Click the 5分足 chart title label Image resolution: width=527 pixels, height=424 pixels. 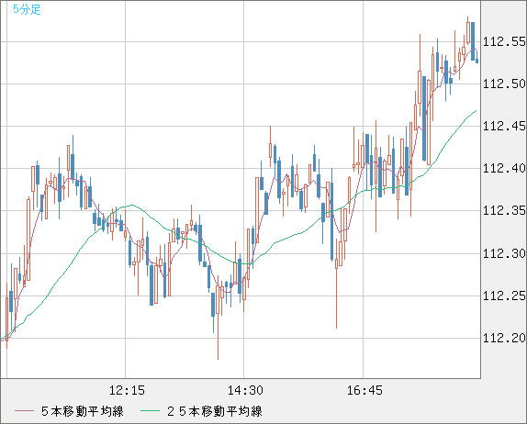coord(27,9)
